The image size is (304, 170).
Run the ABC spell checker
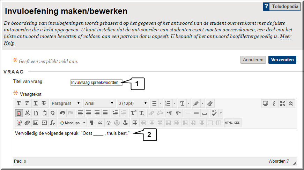coord(214,113)
